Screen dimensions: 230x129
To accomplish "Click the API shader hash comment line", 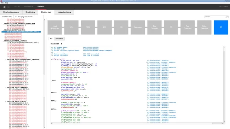I will pos(75,47).
